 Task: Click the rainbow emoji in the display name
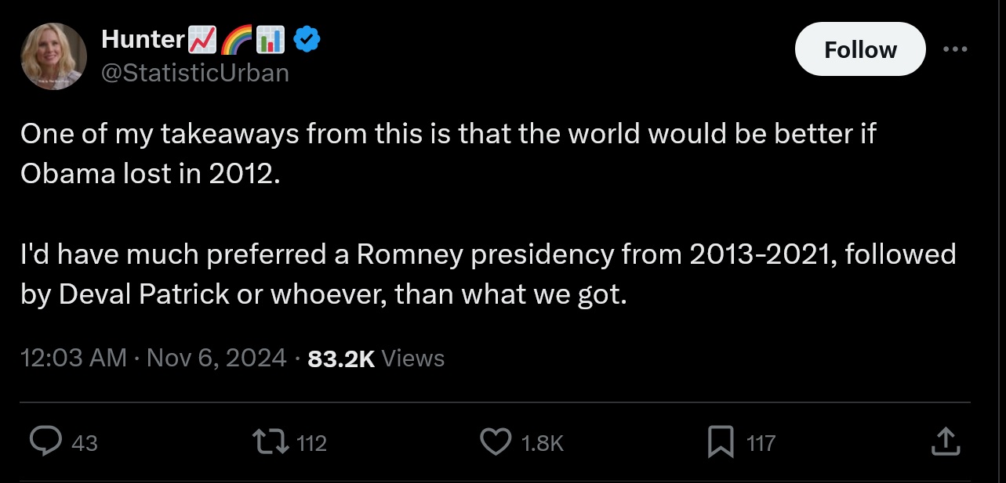coord(235,39)
